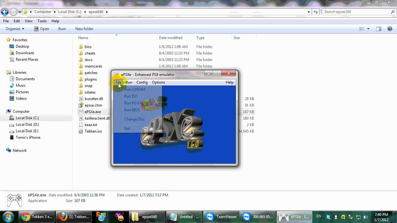Open address bar history dropdown
Image resolution: width=397 pixels, height=223 pixels.
[309, 12]
